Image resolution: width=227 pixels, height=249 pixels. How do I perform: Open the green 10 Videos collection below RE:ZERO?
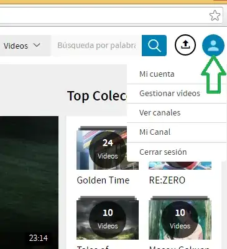180,218
